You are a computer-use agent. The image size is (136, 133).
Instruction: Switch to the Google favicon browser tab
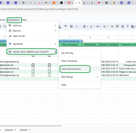pyautogui.click(x=31, y=3)
